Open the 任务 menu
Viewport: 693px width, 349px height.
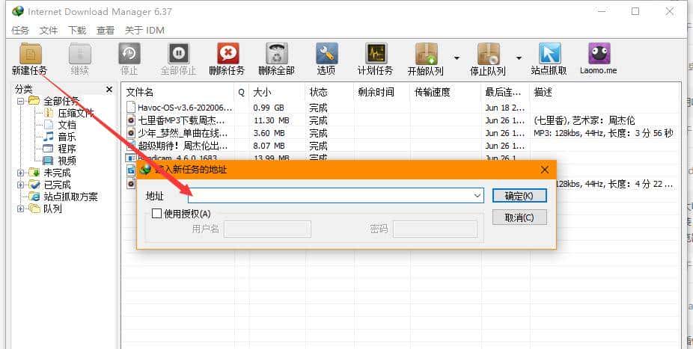(x=20, y=31)
